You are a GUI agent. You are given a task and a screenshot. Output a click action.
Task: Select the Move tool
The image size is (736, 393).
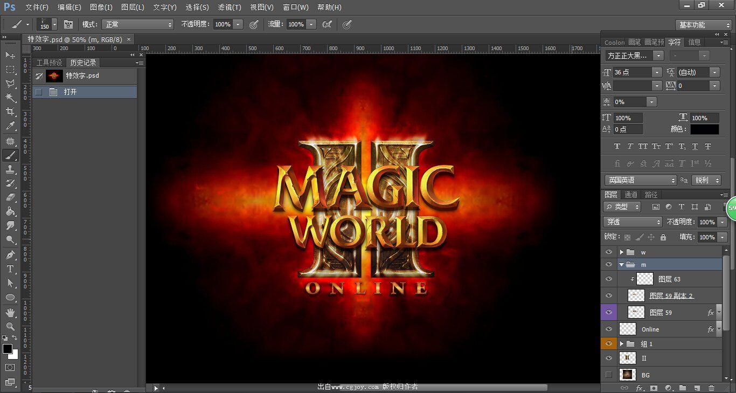[x=10, y=55]
